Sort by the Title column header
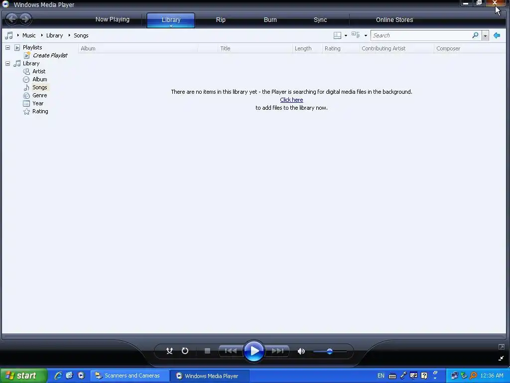The image size is (510, 383). [x=255, y=48]
